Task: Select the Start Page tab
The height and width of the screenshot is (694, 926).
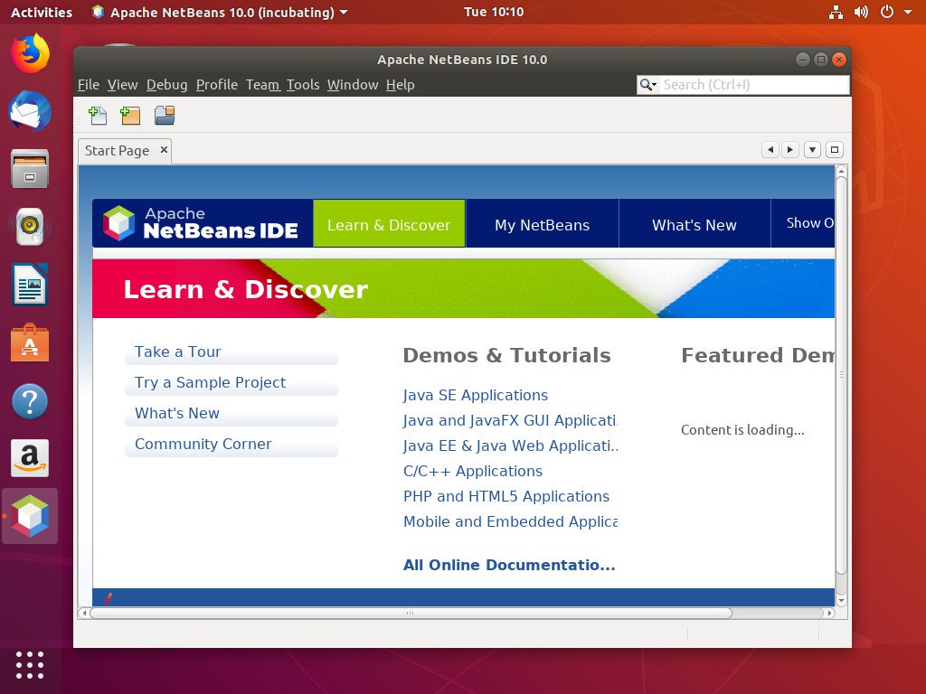Action: pyautogui.click(x=116, y=150)
